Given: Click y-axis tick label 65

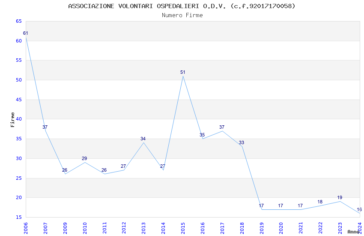Looking at the screenshot, I should [x=19, y=21].
